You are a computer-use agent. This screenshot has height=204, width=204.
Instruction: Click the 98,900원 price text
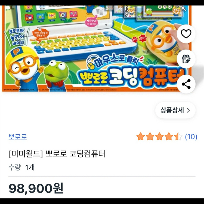pos(36,188)
